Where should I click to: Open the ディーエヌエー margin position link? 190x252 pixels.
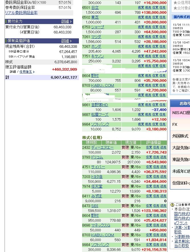[103, 148]
